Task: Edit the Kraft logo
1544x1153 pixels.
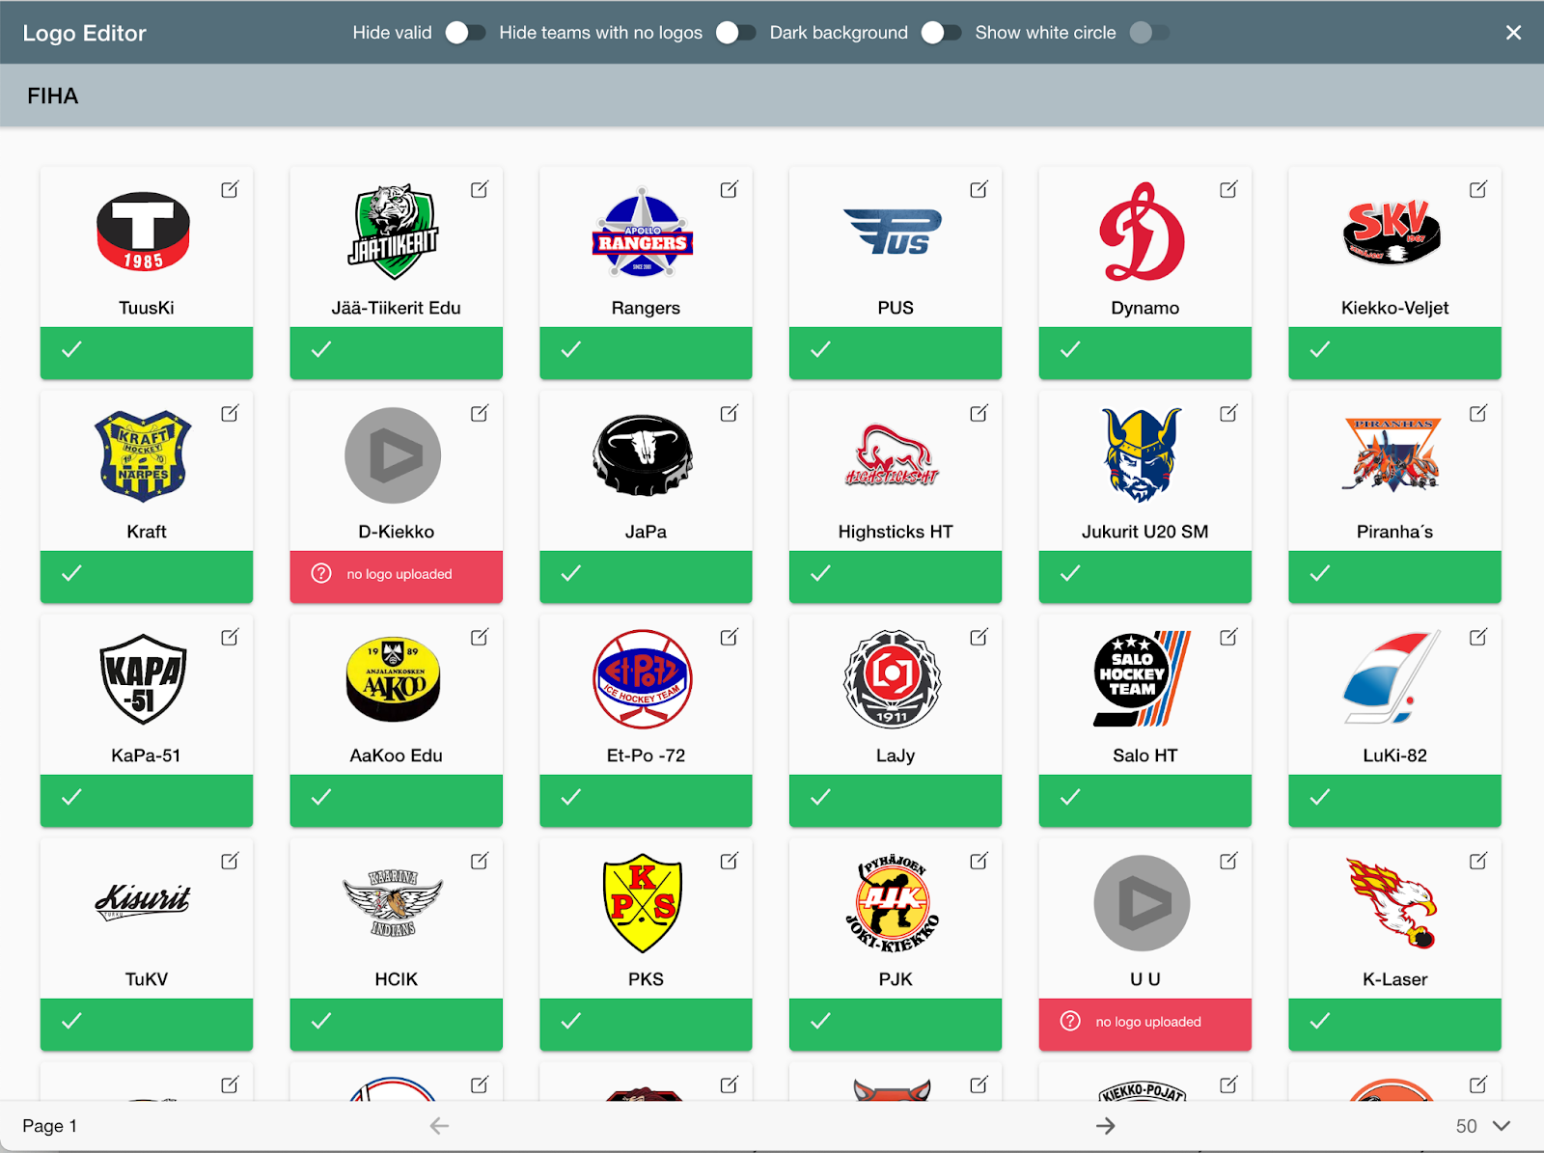Action: click(x=230, y=413)
